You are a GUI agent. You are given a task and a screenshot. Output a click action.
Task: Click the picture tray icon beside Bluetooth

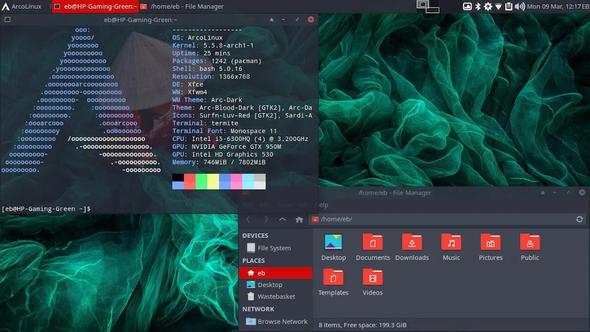point(467,6)
